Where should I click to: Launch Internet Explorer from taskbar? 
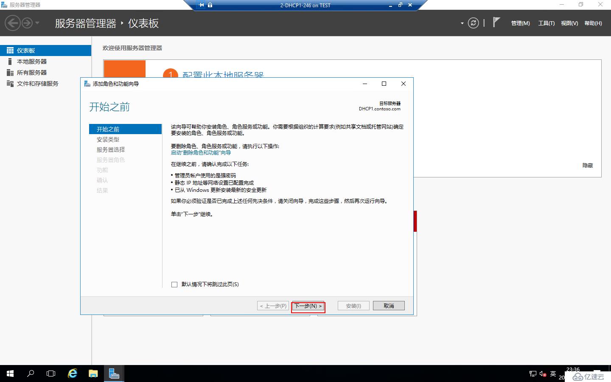pyautogui.click(x=73, y=374)
